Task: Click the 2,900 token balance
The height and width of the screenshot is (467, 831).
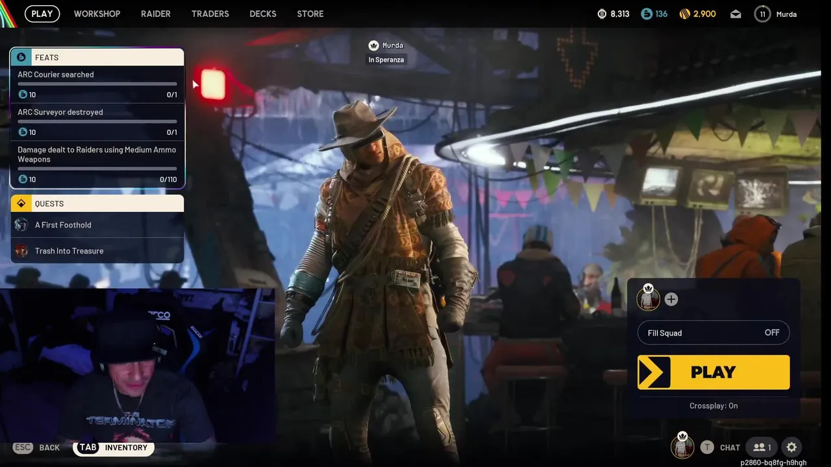Action: pyautogui.click(x=704, y=14)
